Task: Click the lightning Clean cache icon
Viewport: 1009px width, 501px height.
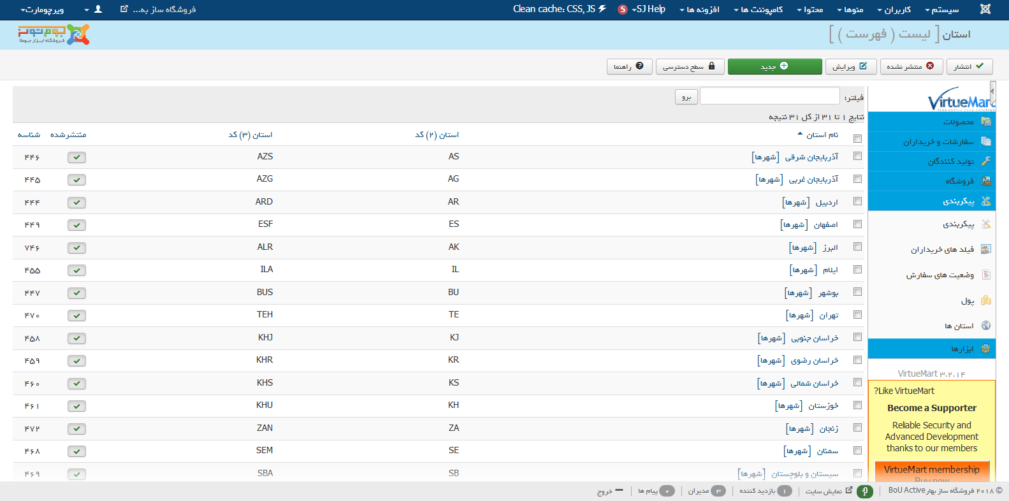Action: [602, 9]
